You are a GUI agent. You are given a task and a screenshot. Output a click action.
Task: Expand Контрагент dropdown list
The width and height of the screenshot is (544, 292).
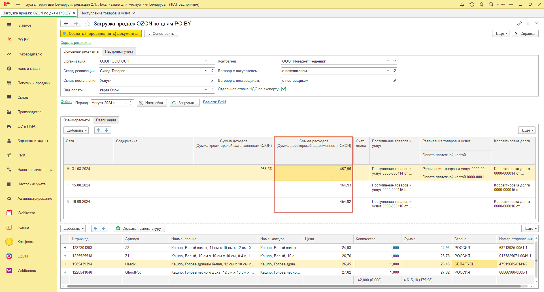[388, 61]
